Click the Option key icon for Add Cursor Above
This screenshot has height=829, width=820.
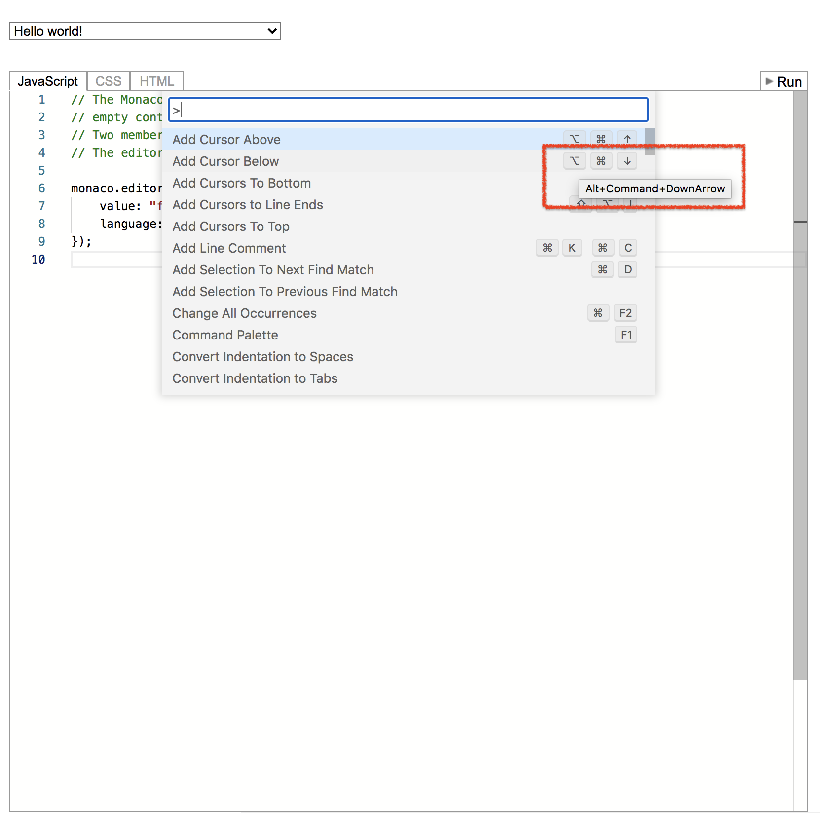(x=575, y=139)
